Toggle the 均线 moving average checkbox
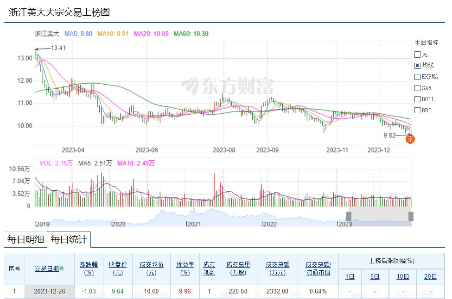This screenshot has width=452, height=299. tap(417, 66)
